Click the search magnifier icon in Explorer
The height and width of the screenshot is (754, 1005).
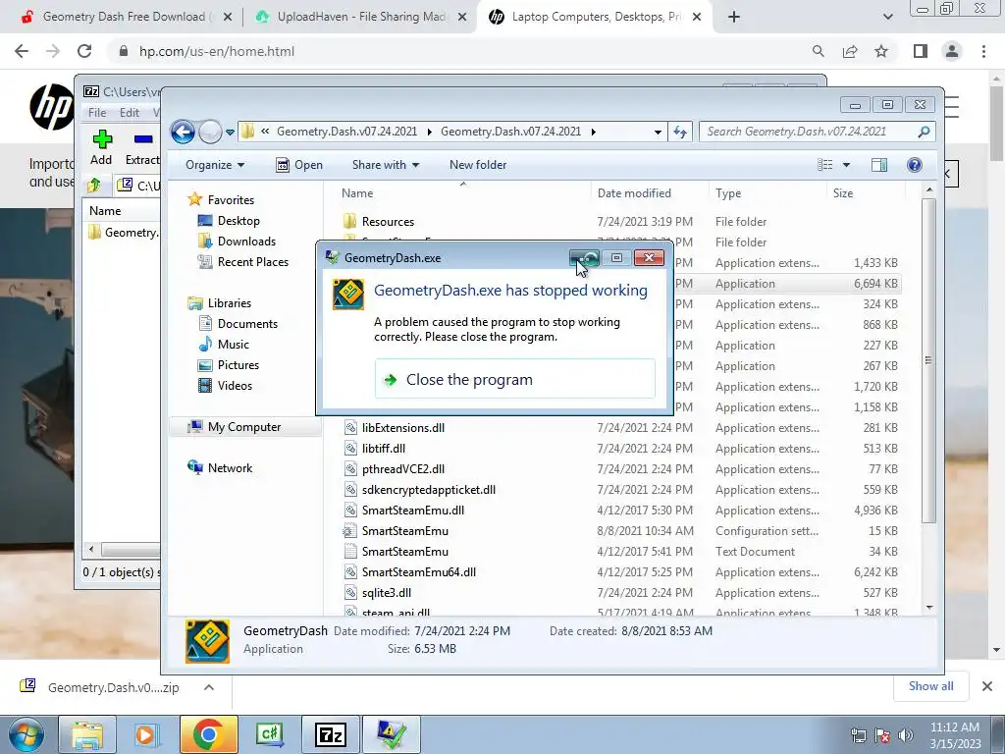(x=924, y=132)
